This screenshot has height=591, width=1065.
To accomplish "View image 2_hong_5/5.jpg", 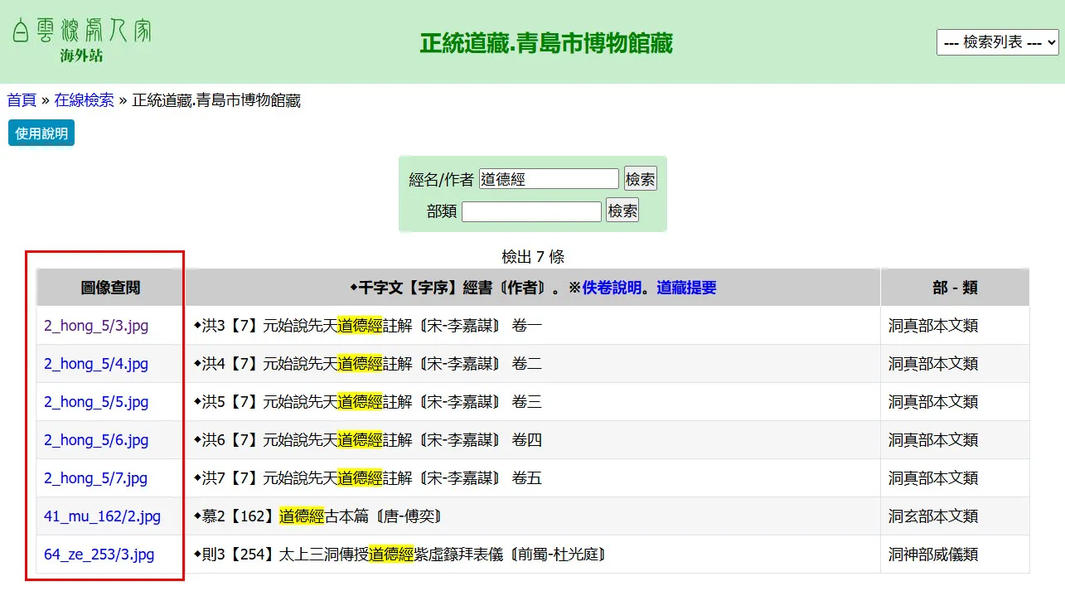I will tap(96, 402).
